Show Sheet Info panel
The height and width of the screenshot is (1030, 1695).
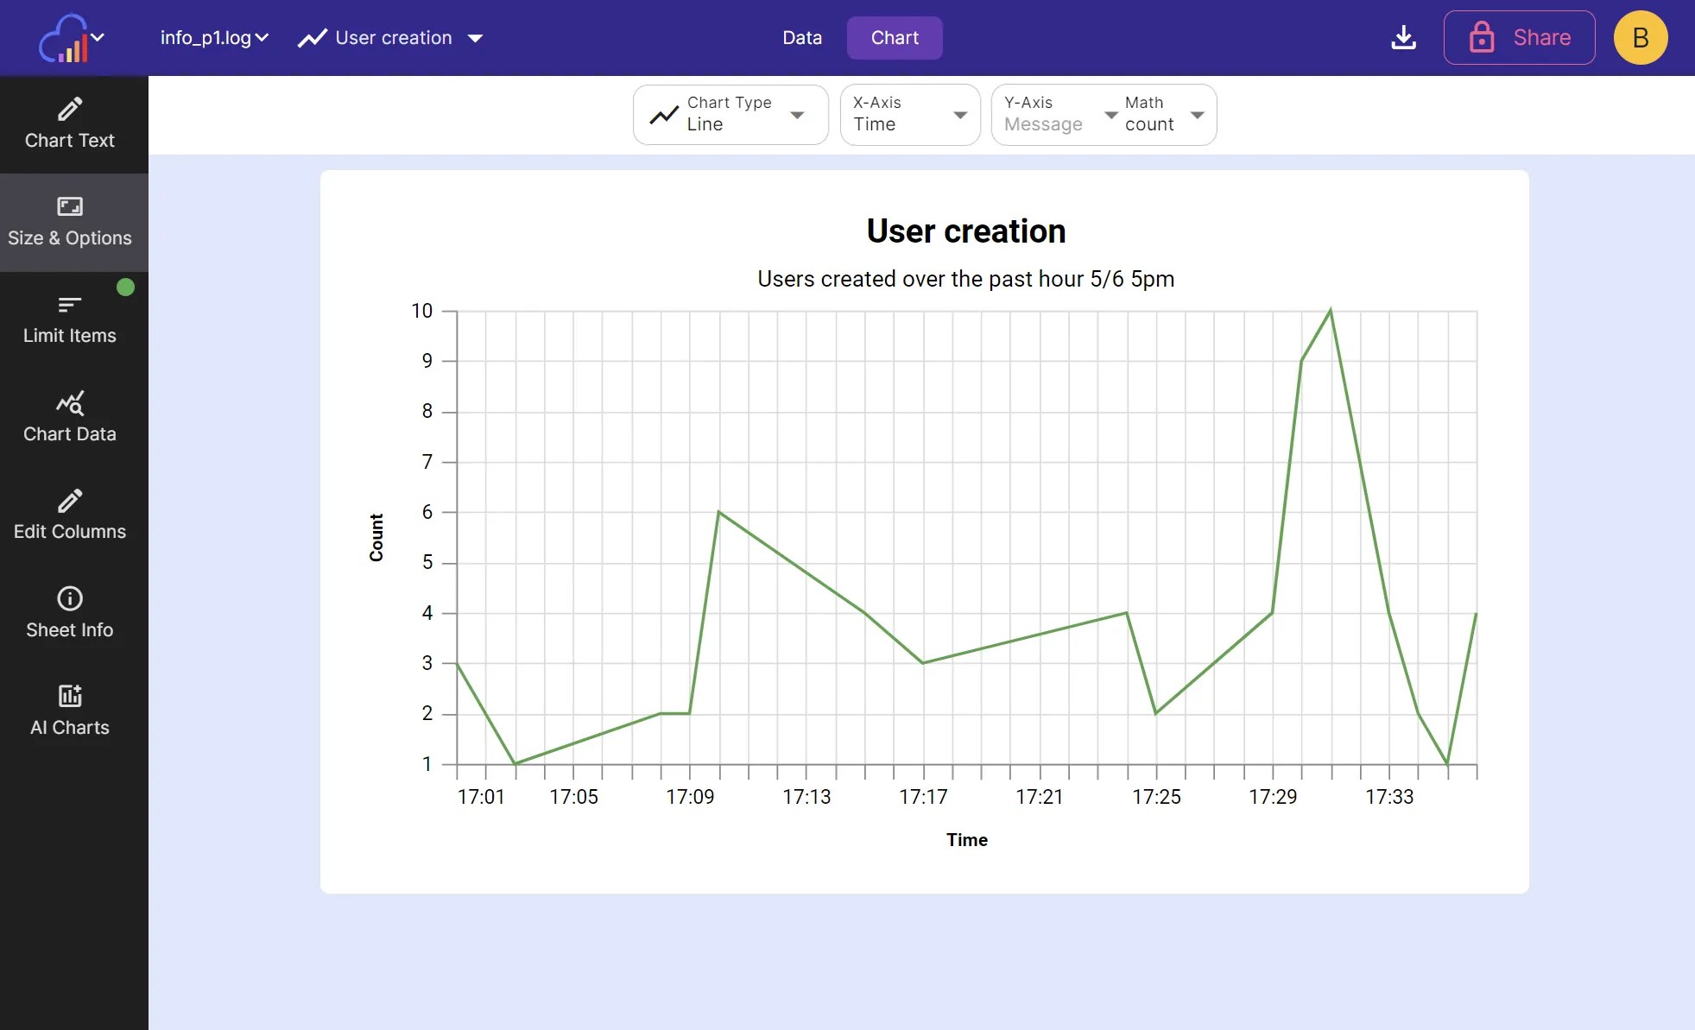point(70,613)
